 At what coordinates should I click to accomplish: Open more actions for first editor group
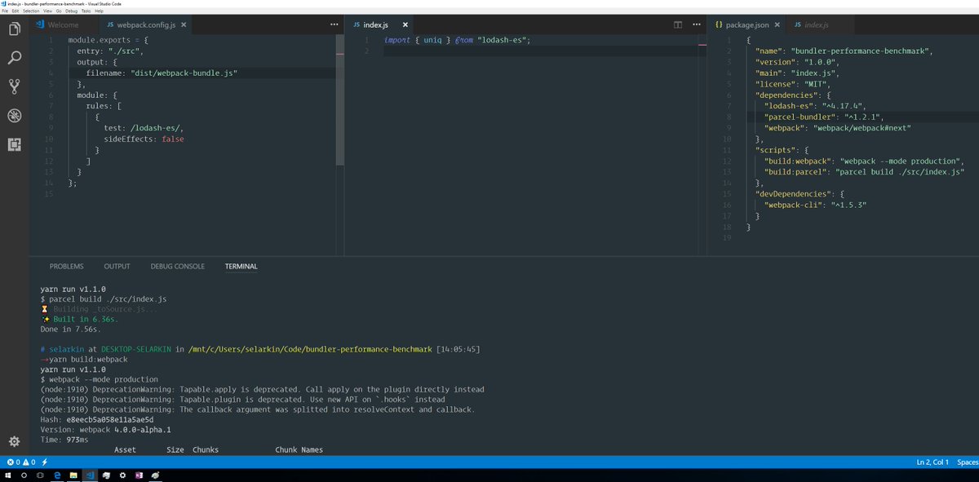point(334,25)
